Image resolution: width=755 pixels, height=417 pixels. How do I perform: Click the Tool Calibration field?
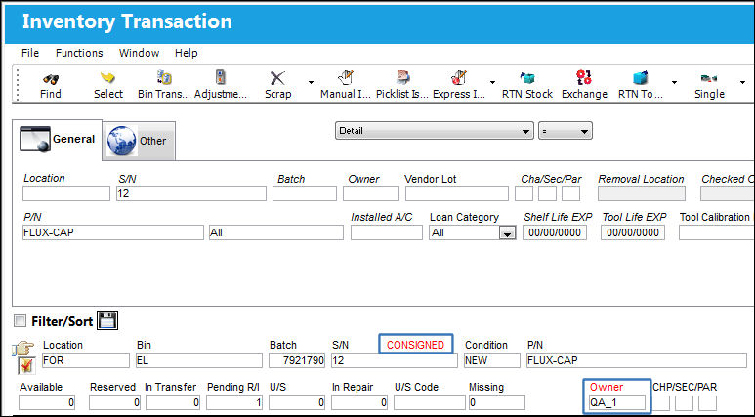(716, 232)
